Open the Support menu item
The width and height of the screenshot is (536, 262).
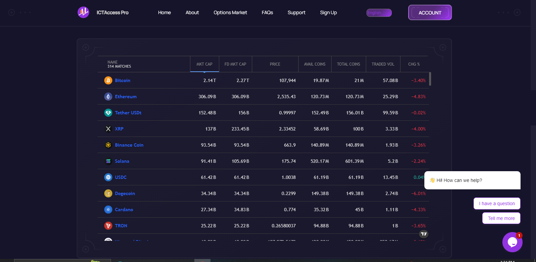(297, 12)
